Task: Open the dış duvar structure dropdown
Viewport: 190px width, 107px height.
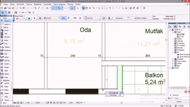Action: (121, 18)
